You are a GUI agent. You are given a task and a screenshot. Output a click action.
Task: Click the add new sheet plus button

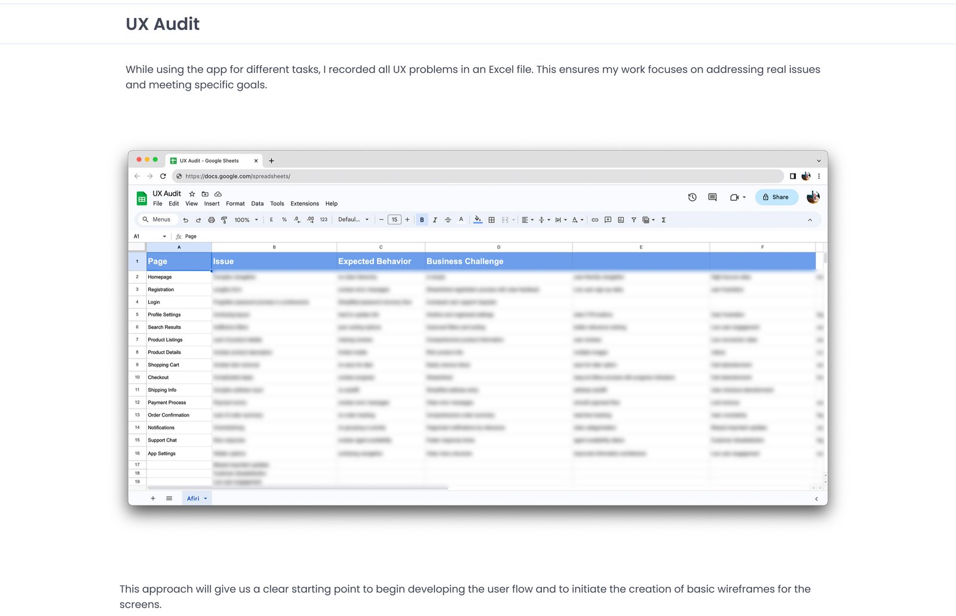pos(153,498)
